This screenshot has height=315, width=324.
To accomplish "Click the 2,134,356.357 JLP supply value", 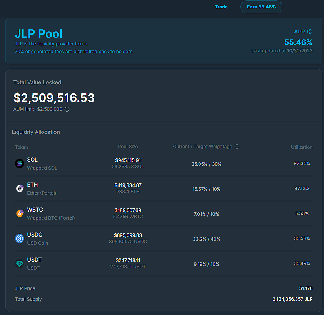I will click(292, 299).
